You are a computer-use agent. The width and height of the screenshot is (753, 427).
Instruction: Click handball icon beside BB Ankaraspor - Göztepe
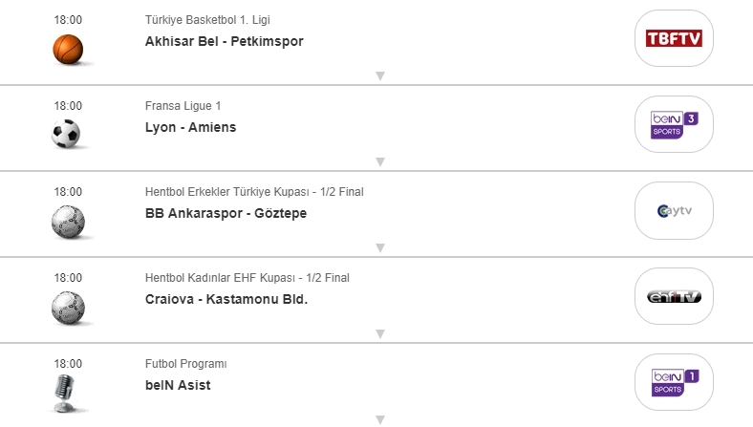tap(68, 221)
